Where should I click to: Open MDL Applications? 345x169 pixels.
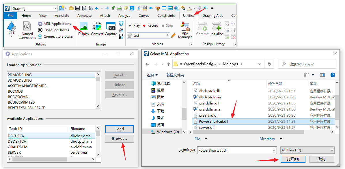(55, 24)
